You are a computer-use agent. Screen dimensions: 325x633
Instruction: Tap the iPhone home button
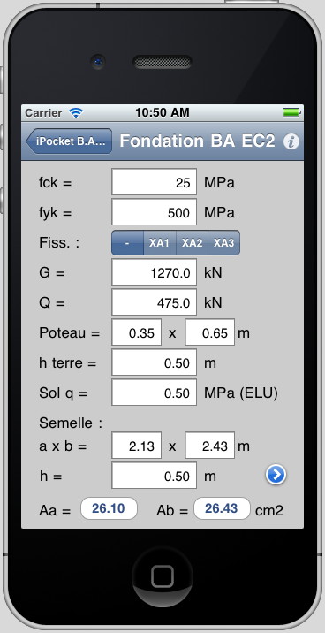(162, 576)
